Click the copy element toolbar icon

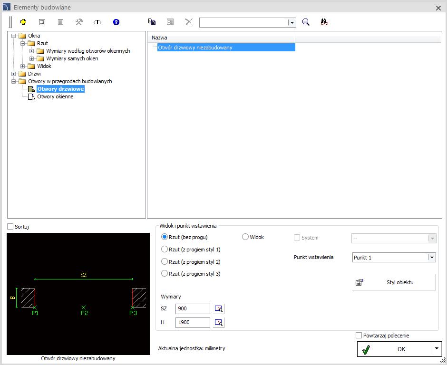tap(152, 22)
